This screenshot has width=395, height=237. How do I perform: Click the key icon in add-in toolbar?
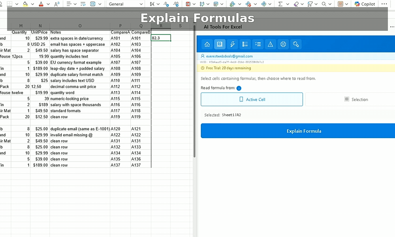(x=295, y=44)
